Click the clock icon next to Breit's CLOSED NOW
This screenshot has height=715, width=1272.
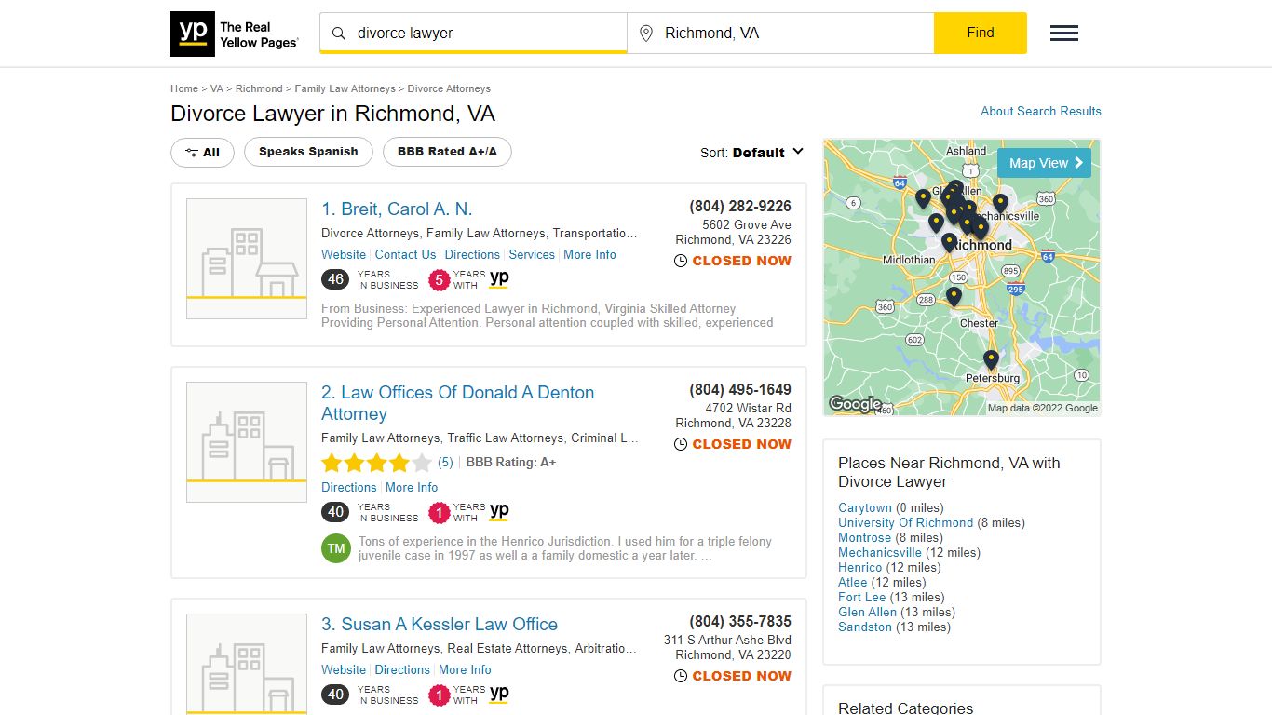coord(681,261)
